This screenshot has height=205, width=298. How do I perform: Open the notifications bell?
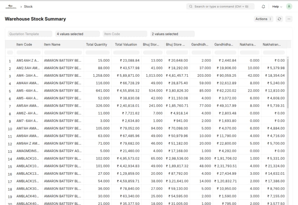click(x=263, y=7)
